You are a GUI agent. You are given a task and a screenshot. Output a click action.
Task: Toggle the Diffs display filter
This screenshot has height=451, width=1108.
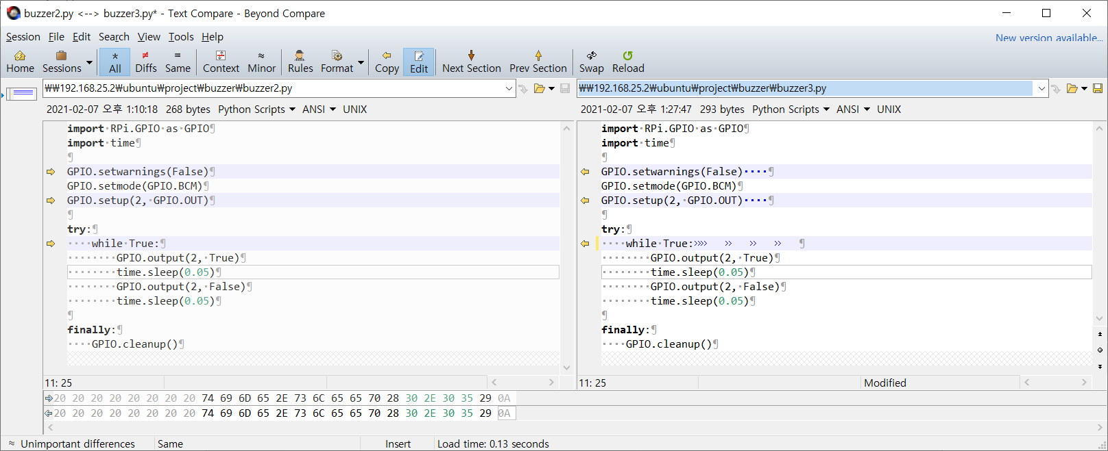point(145,62)
